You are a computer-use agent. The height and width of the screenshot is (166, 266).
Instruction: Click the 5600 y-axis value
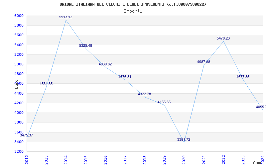click(19, 35)
